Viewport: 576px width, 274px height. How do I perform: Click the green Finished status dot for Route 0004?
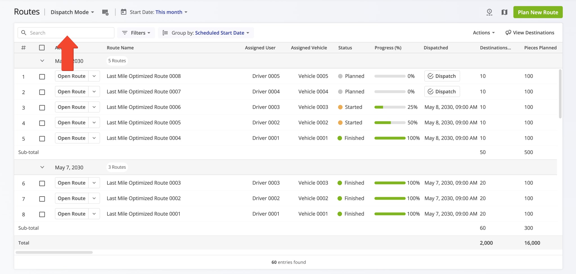tap(340, 138)
